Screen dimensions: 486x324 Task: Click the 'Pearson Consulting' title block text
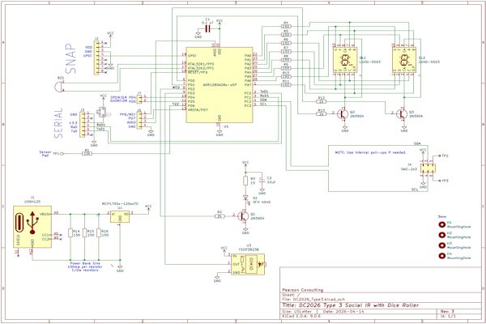pos(302,290)
